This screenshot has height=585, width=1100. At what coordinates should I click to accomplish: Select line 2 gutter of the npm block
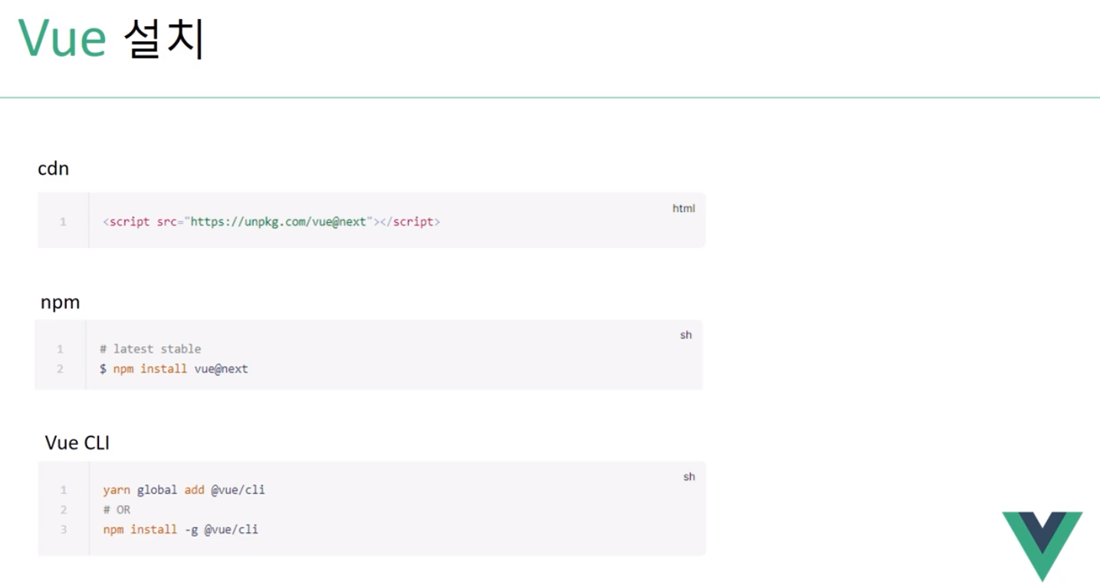point(60,368)
